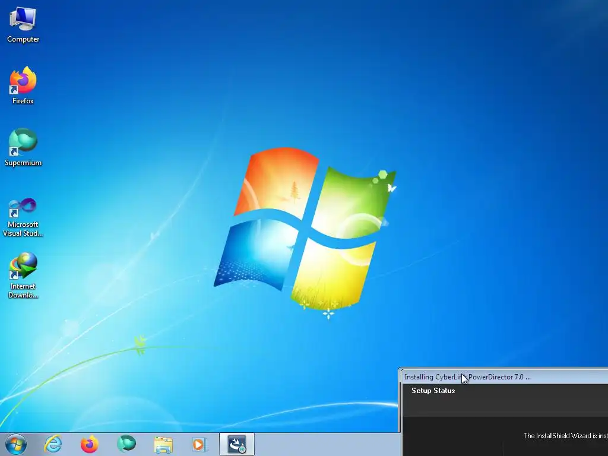Open the Windows Start menu orb
608x456 pixels.
(16, 444)
